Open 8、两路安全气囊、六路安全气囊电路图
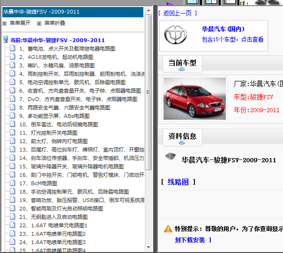Viewport: 283px width, 253px height. pyautogui.click(x=65, y=108)
